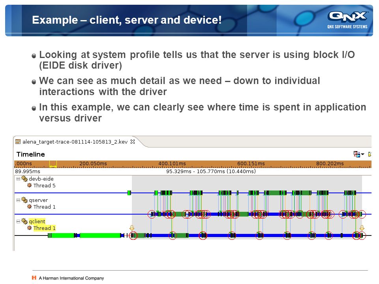The height and width of the screenshot is (284, 379).
Task: Click the right yellow arrow marker on qclient timeline
Action: pyautogui.click(x=362, y=228)
